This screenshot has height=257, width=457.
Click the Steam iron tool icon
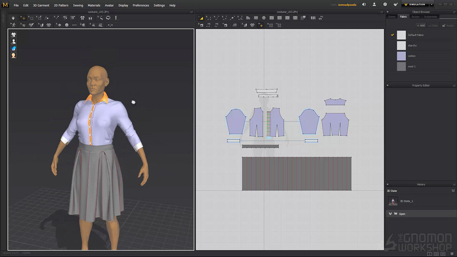235,25
